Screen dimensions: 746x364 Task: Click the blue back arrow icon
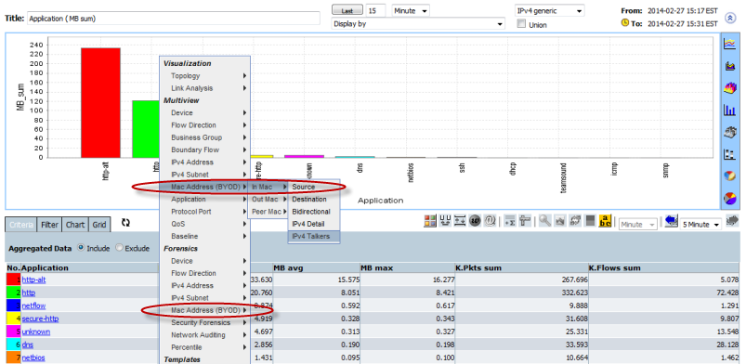[672, 221]
